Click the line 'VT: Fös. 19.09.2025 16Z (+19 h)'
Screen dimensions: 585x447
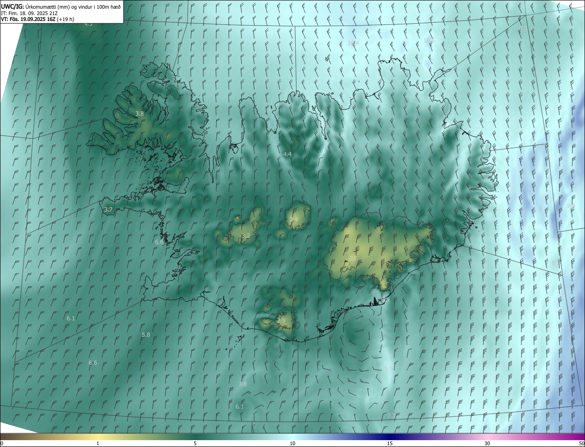(x=37, y=20)
